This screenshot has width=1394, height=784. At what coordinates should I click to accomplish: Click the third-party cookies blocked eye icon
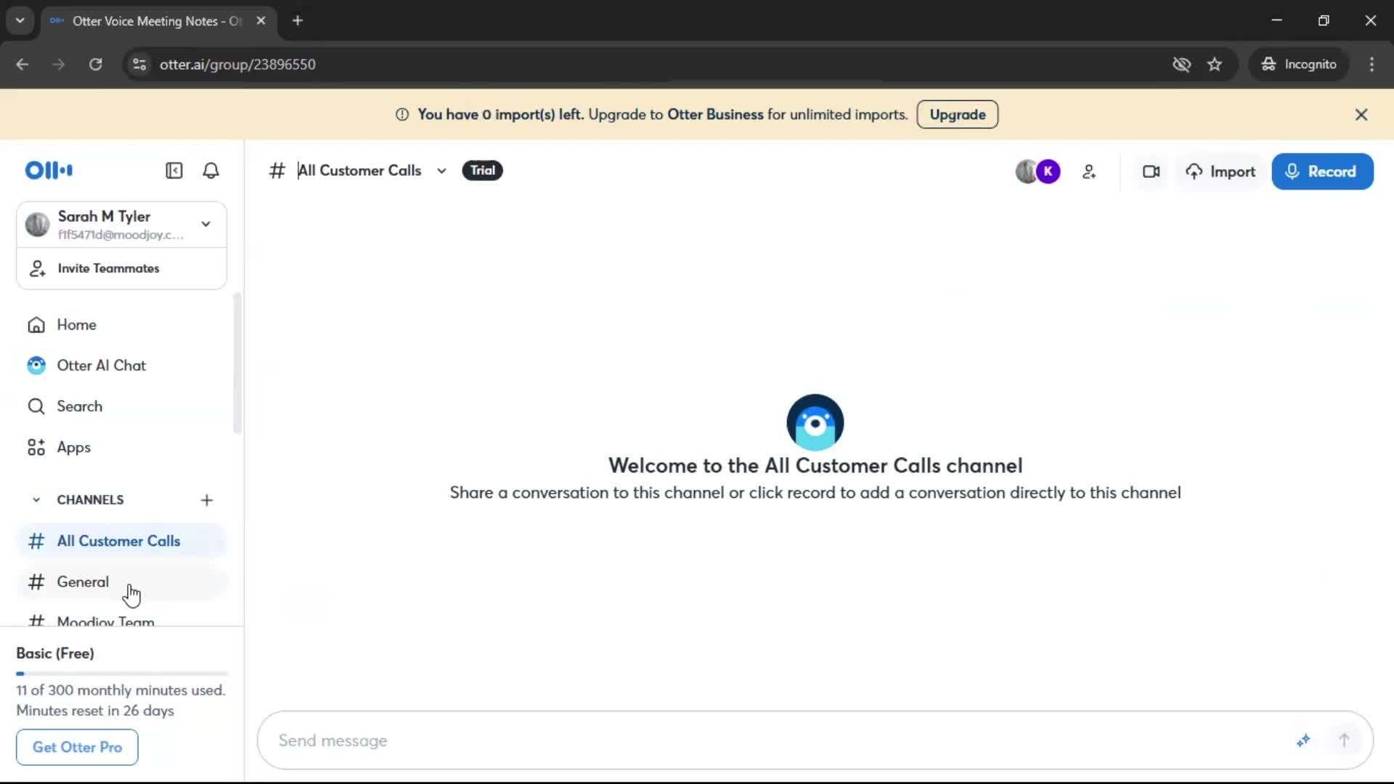[x=1181, y=65]
